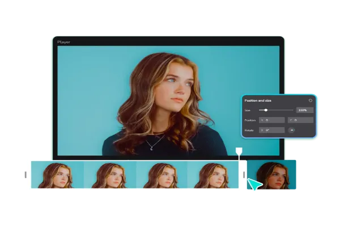Click the round rotation dial beside Rotate
The height and width of the screenshot is (227, 340).
[x=292, y=130]
